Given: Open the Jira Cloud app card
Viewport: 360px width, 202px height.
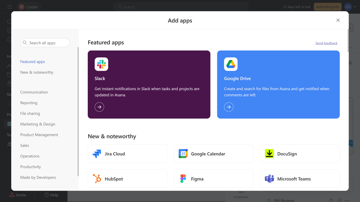Looking at the screenshot, I should pos(127,154).
